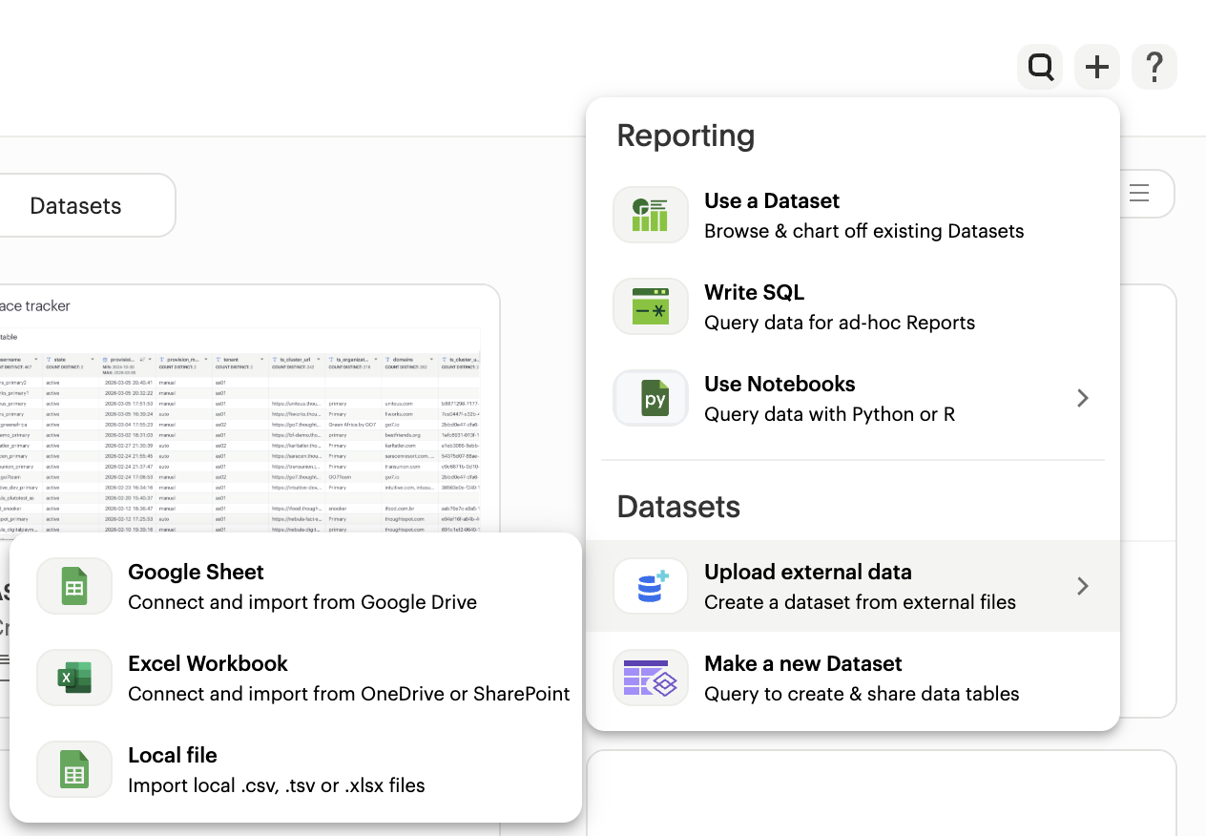
Task: Click the Local file import icon
Action: (73, 768)
